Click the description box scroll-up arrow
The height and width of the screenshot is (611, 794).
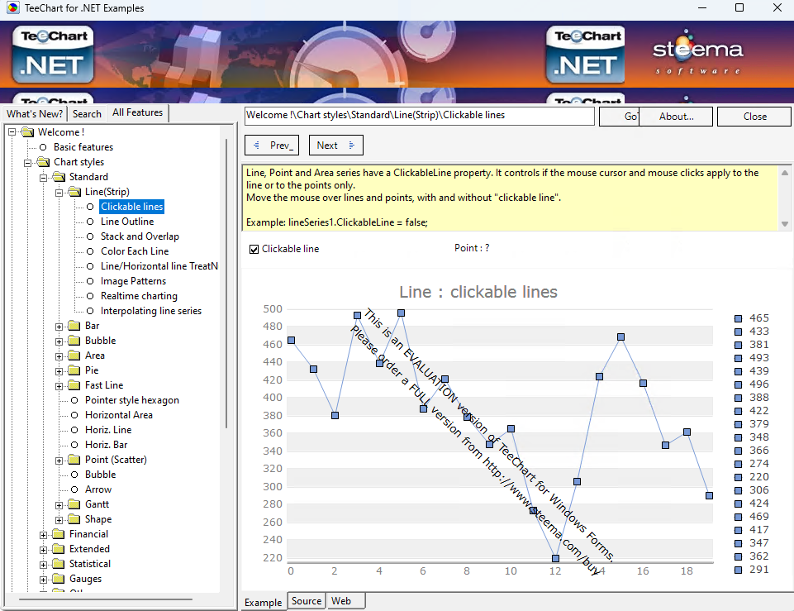(x=784, y=173)
